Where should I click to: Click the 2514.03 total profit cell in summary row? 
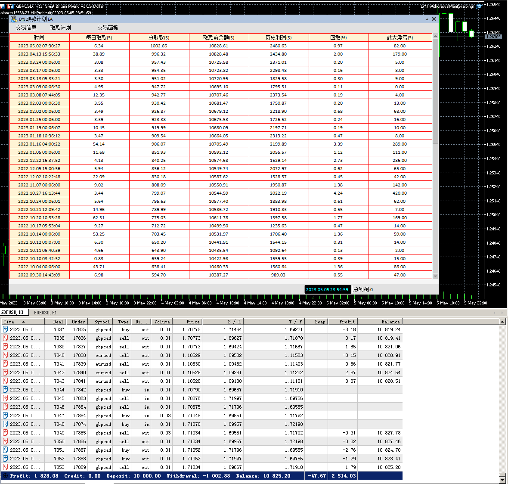[x=343, y=476]
